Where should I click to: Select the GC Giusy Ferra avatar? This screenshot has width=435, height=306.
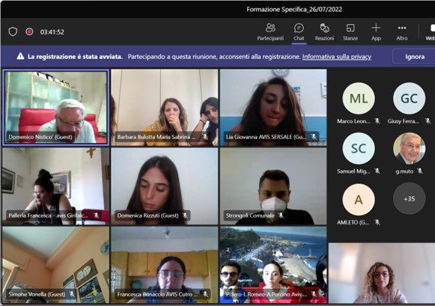pos(409,99)
